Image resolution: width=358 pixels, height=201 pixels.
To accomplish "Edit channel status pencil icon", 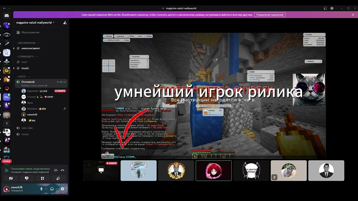I will (46, 86).
